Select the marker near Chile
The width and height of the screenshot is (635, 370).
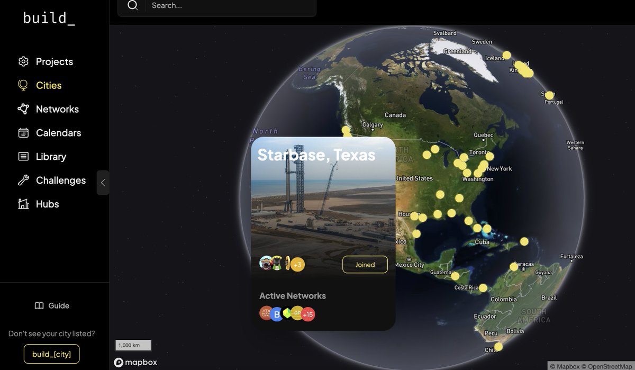coord(498,346)
